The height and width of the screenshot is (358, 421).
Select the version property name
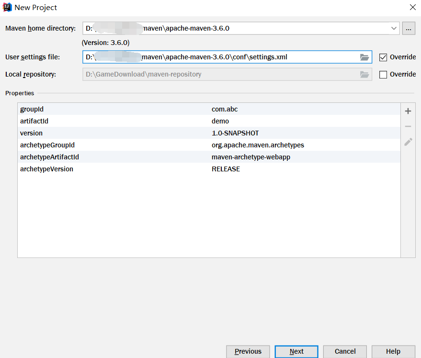(x=31, y=133)
